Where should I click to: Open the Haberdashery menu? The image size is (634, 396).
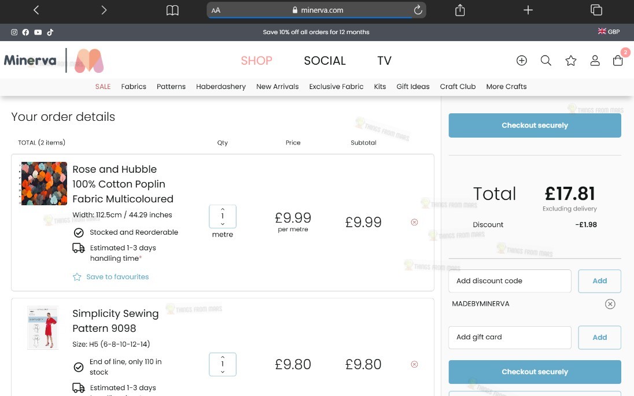(x=221, y=87)
